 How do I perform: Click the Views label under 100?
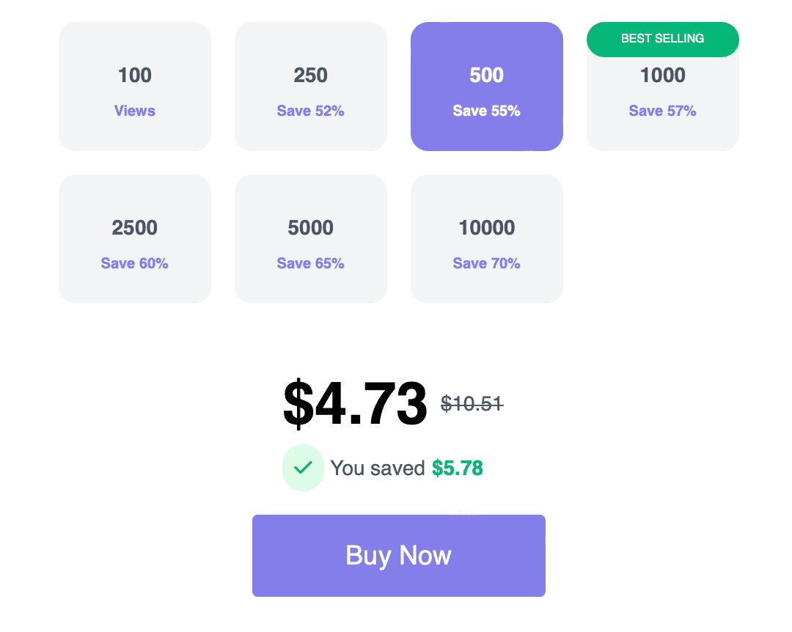point(135,111)
